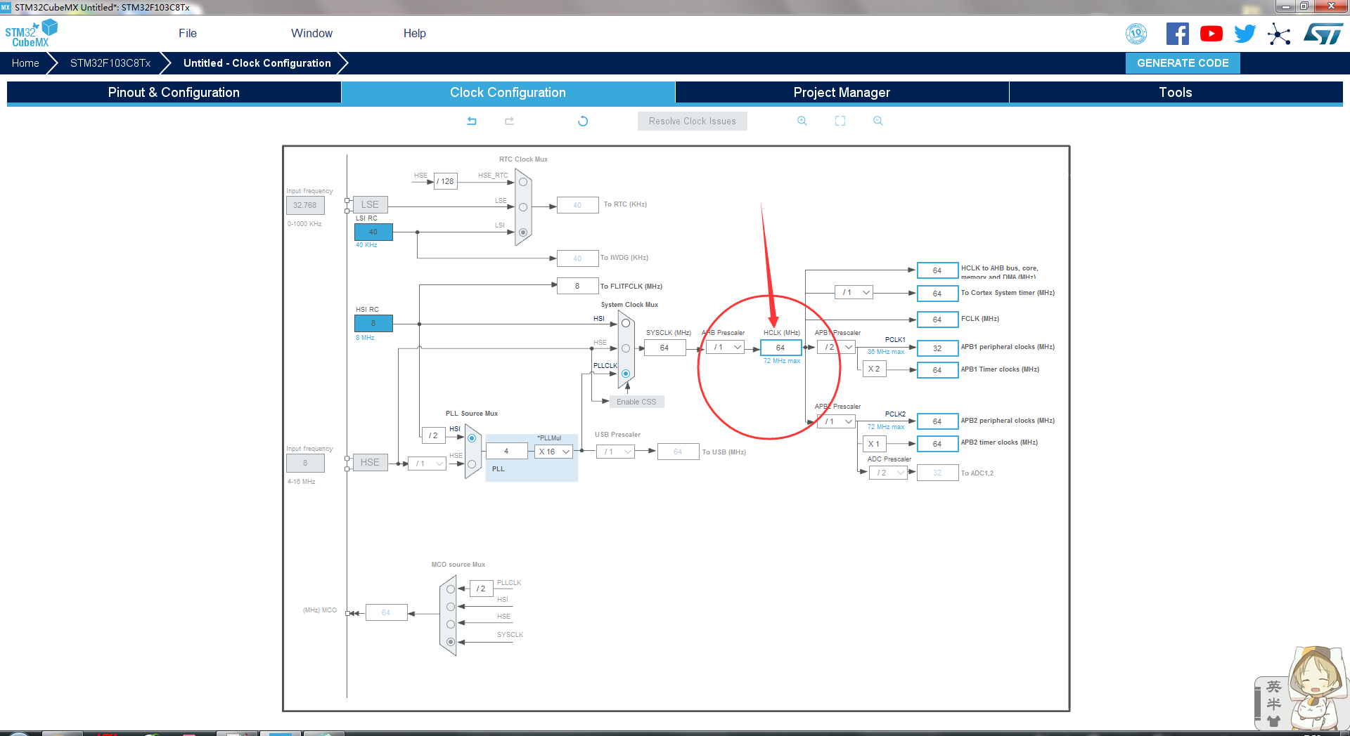Click Untitled - Clock Configuration breadcrumb
Image resolution: width=1350 pixels, height=736 pixels.
[257, 63]
